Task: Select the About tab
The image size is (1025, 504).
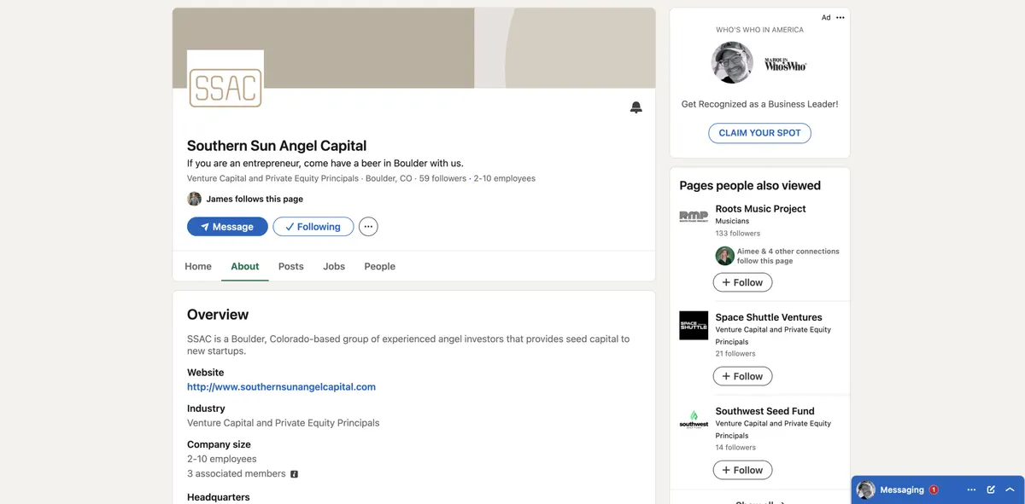Action: [245, 266]
